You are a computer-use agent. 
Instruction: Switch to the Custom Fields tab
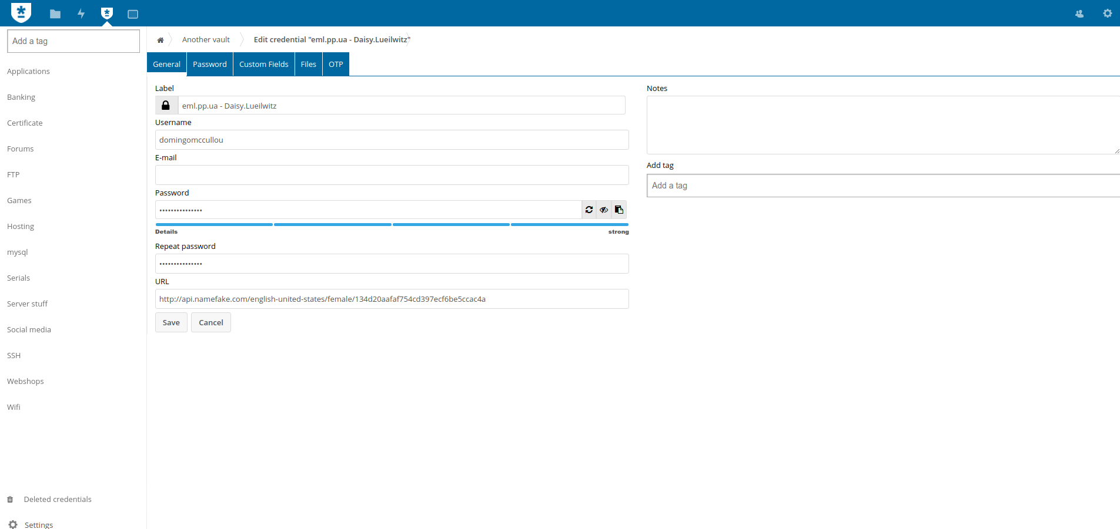263,64
